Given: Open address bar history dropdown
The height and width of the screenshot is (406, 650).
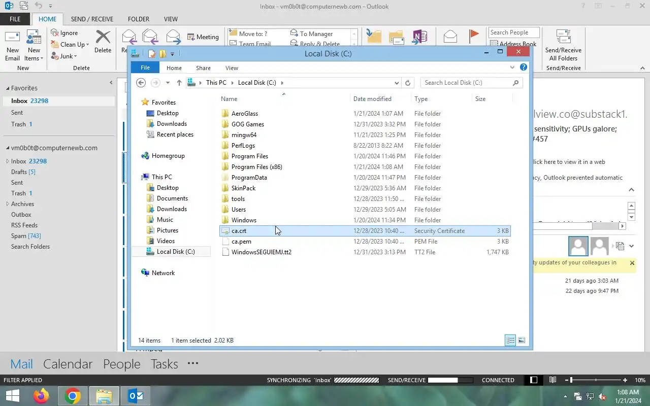Looking at the screenshot, I should click(397, 83).
